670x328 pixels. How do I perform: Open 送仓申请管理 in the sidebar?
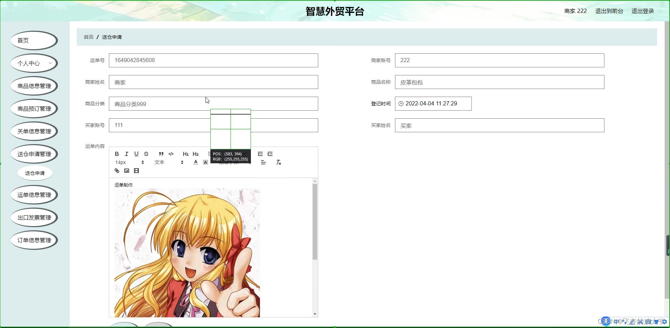tap(34, 154)
